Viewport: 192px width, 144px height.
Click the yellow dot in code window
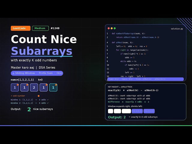(x=112, y=28)
